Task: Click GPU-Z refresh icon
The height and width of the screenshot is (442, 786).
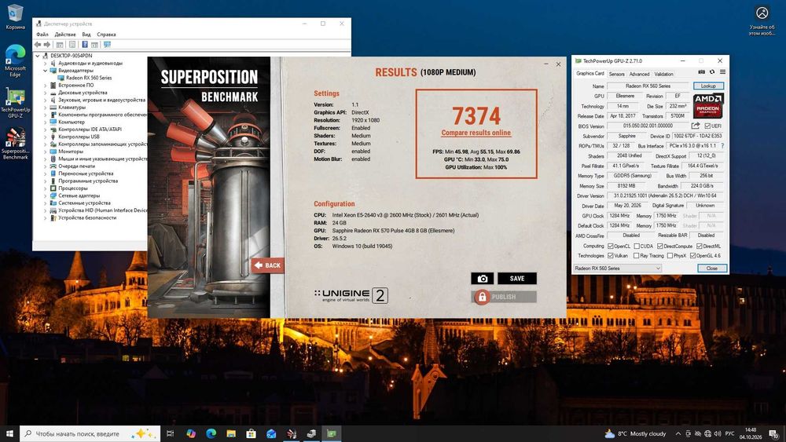Action: click(x=712, y=72)
